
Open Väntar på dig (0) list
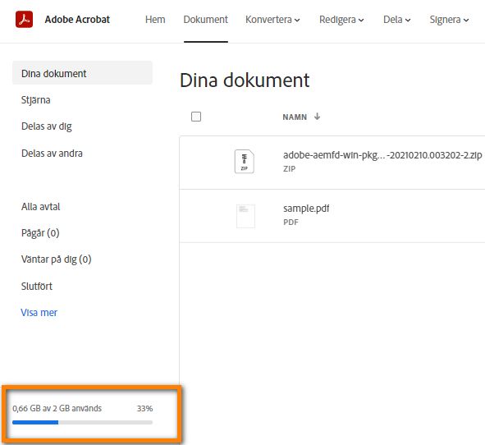click(x=57, y=259)
